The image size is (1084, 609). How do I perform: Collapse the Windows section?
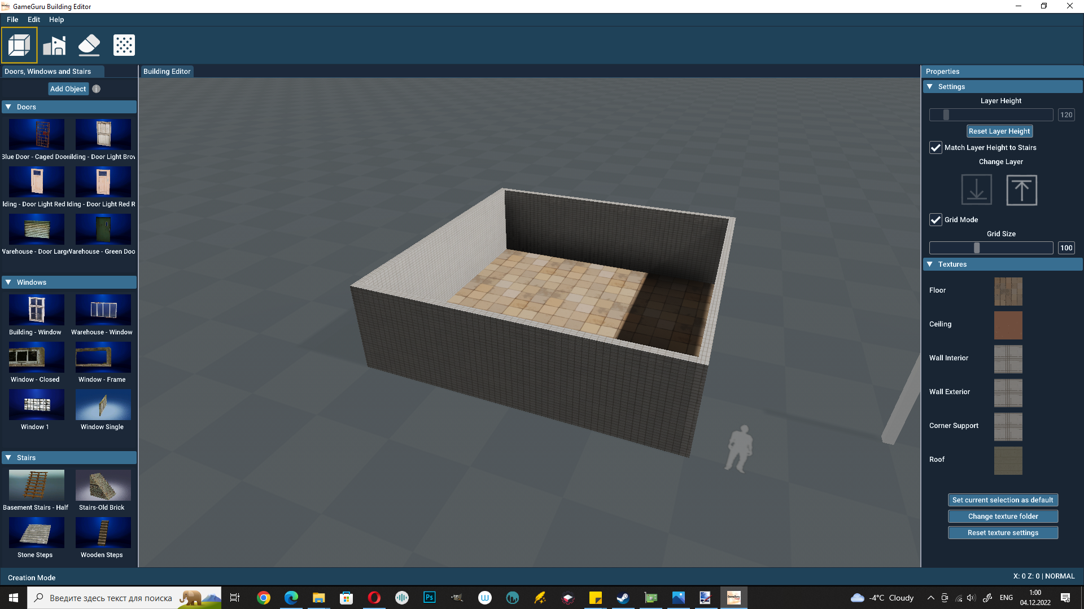8,282
